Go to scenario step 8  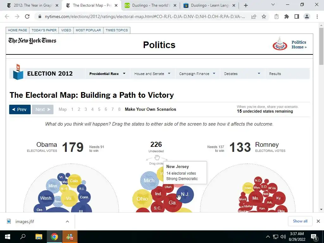119,109
